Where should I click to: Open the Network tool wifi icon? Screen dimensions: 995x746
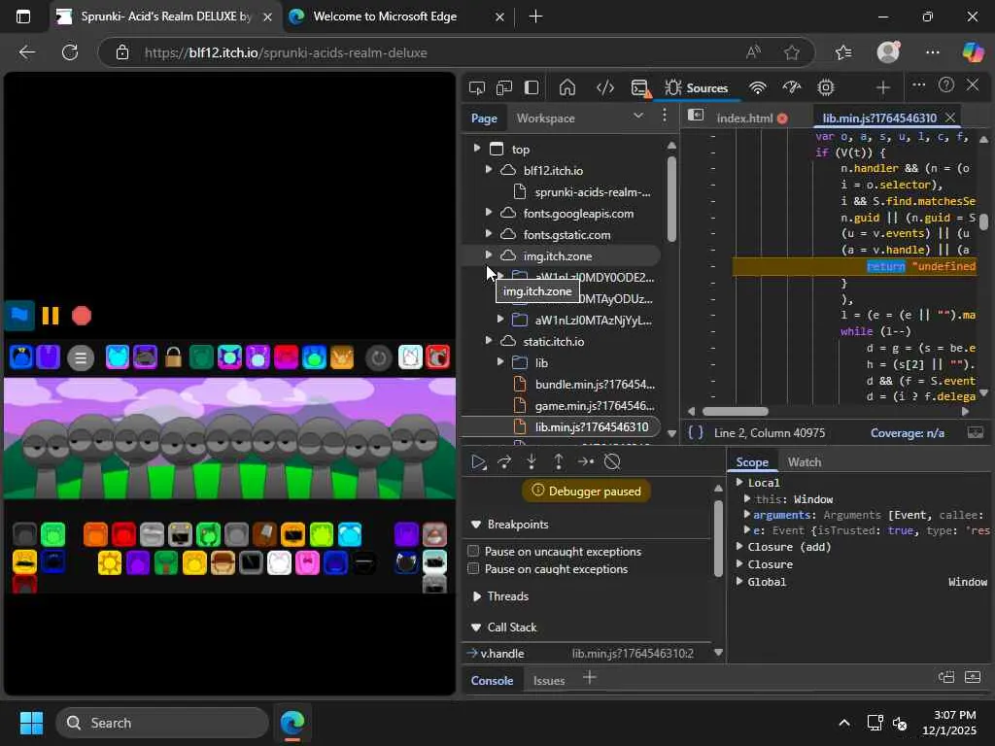(758, 87)
